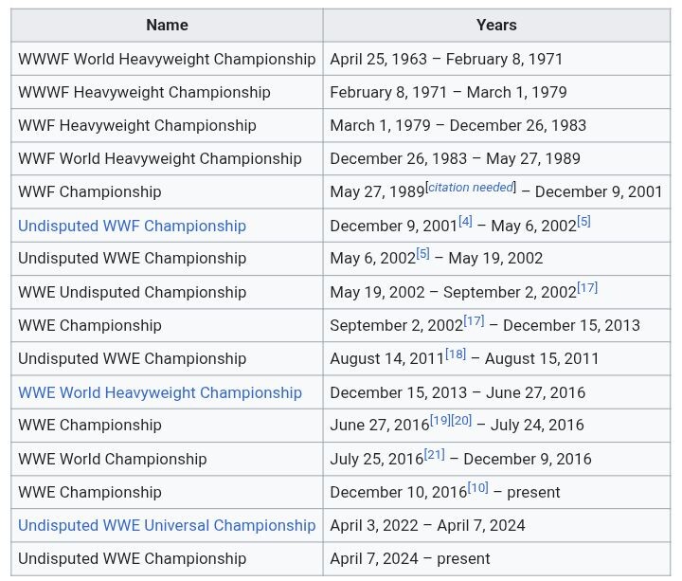Click reference [21] after July 25, 2016
This screenshot has height=581, width=682.
434,454
